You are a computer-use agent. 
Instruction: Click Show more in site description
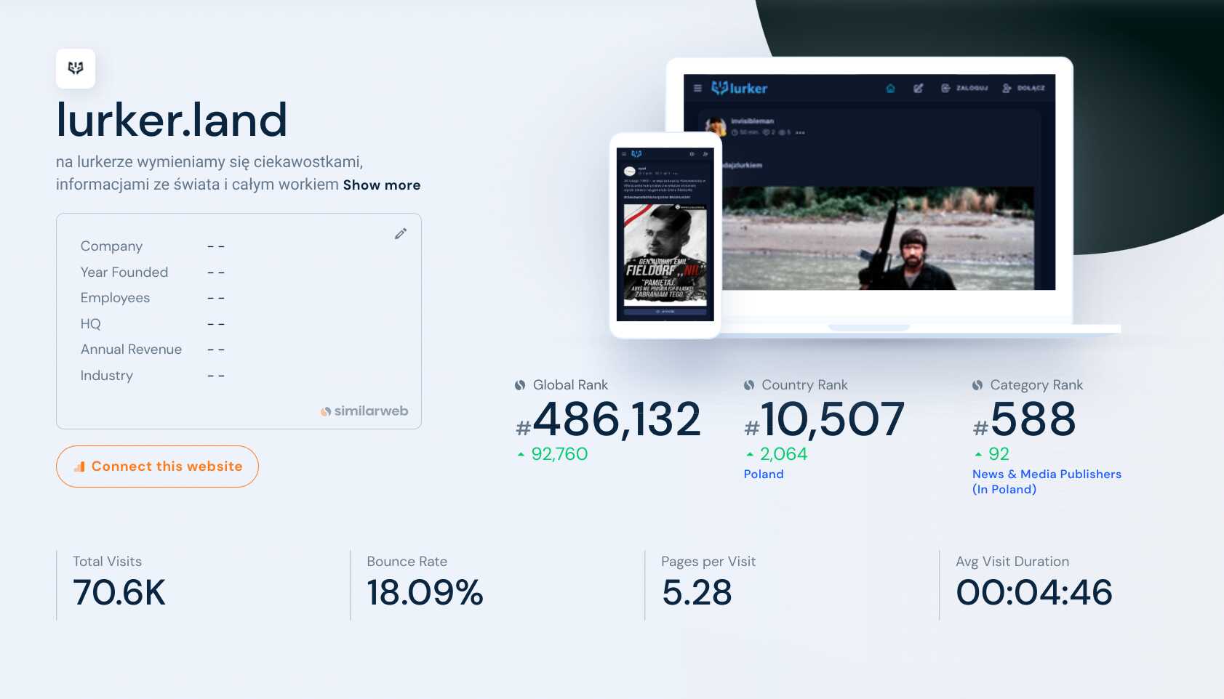click(x=382, y=185)
